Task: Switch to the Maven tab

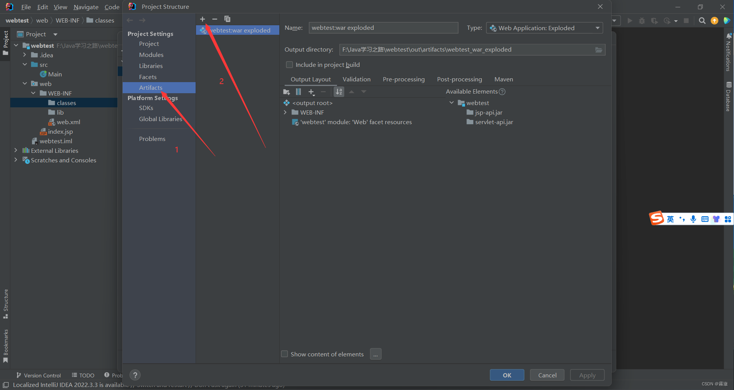Action: [504, 79]
